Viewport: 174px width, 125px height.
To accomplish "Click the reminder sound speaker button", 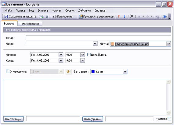I will coord(68,71).
